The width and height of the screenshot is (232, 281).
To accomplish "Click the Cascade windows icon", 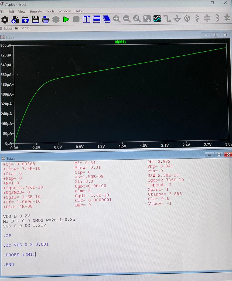I will pos(107,19).
